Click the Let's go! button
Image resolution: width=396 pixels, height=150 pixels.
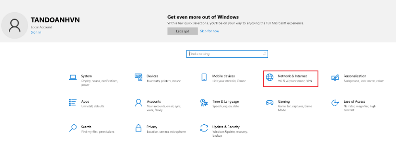click(182, 31)
